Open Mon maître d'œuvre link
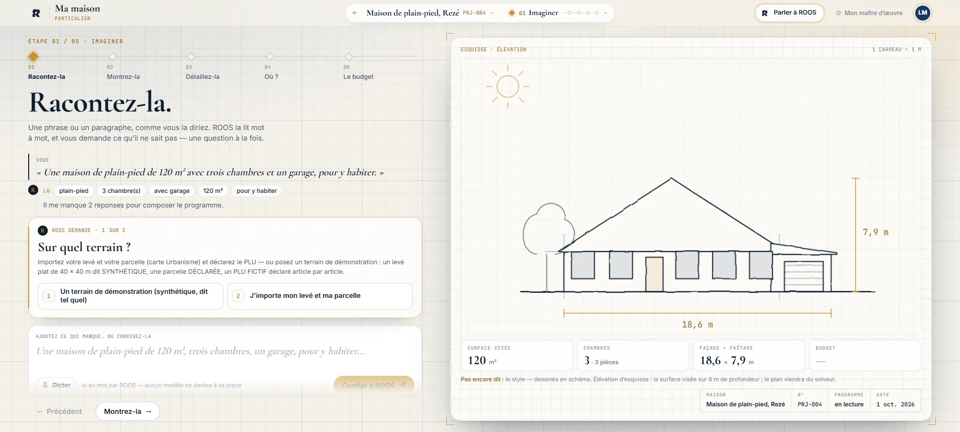The image size is (960, 432). coord(869,13)
